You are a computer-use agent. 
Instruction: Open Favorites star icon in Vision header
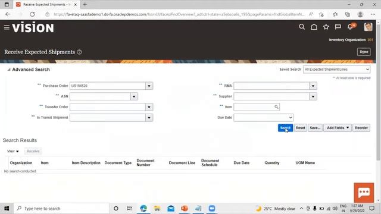click(x=326, y=27)
